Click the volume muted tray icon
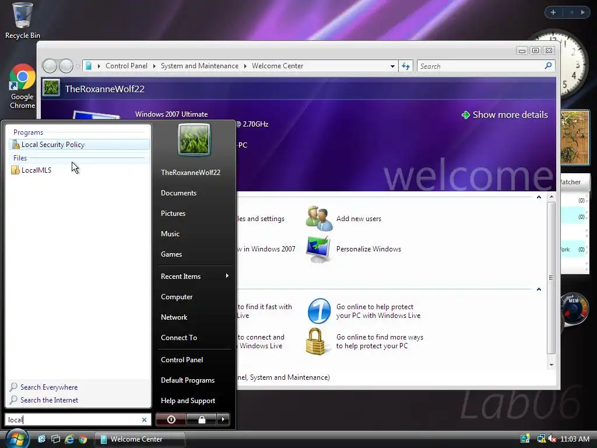 tap(552, 439)
